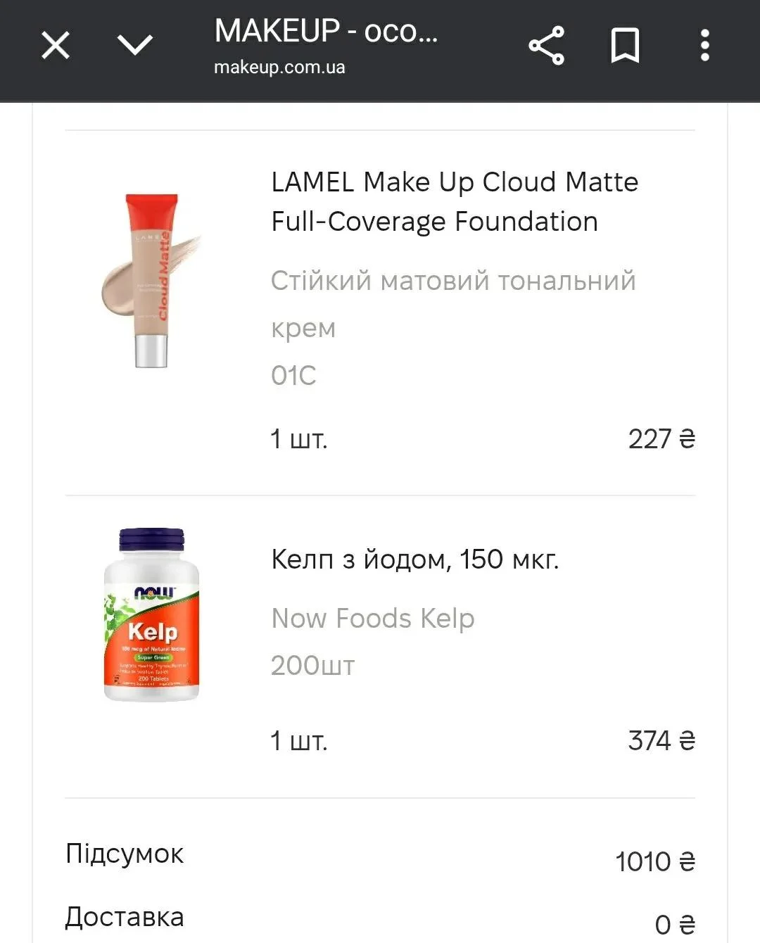Tap the foundation description in Ukrainian

[x=453, y=304]
